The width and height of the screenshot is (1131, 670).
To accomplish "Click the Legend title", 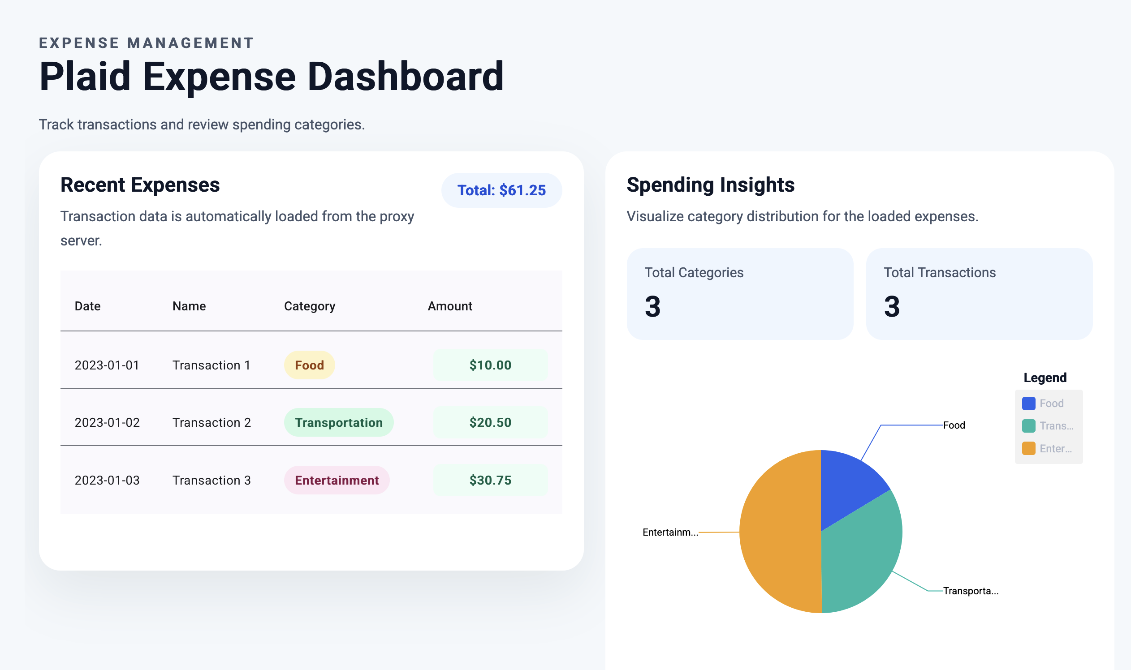I will (1045, 378).
